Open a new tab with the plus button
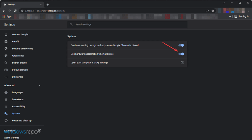252x140 pixels. pos(48,5)
